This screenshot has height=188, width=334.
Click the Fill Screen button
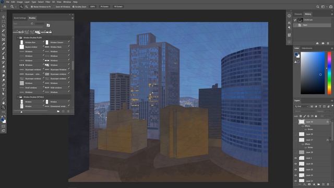click(x=118, y=7)
